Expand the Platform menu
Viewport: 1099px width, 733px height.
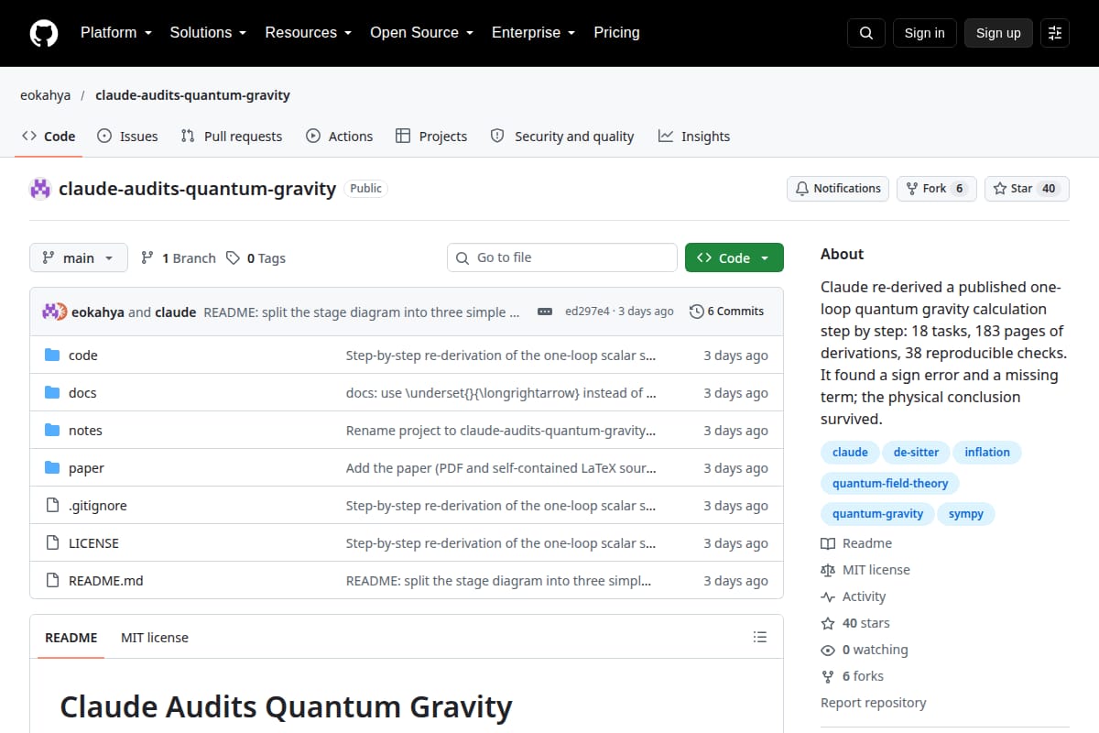point(114,33)
